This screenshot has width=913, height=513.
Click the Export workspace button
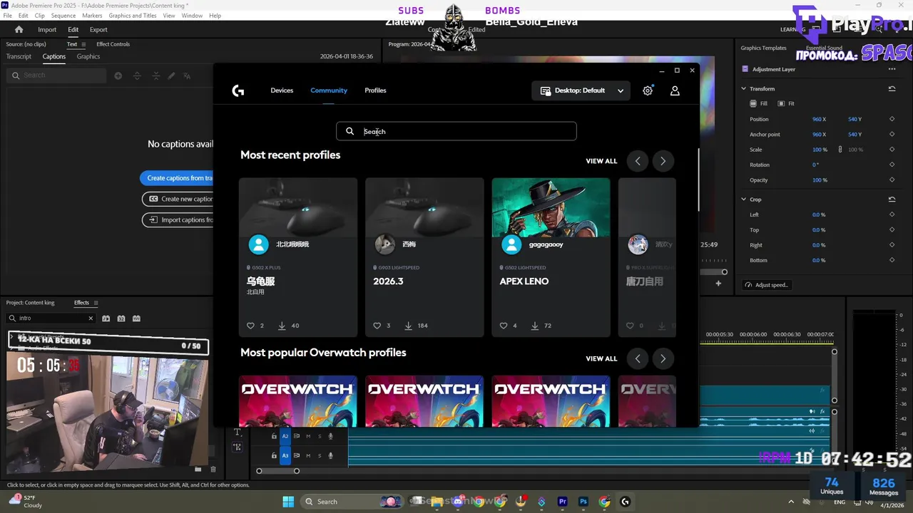pyautogui.click(x=98, y=29)
